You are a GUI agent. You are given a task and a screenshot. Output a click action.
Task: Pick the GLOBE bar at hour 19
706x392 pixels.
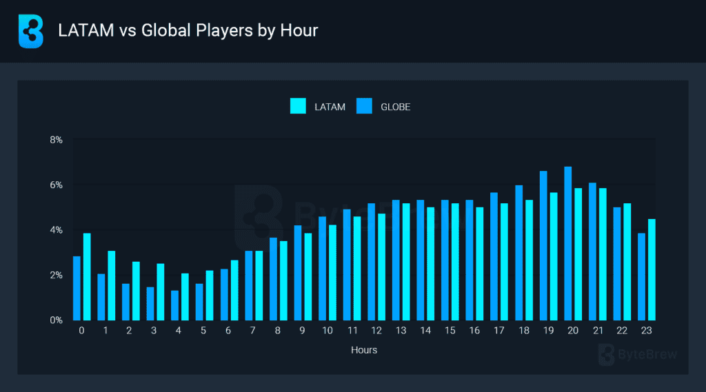[x=543, y=245]
